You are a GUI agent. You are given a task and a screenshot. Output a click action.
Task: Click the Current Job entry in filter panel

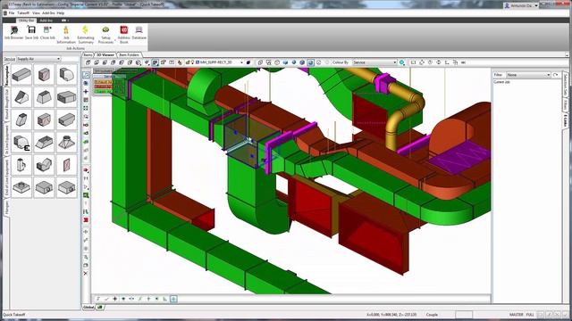502,82
